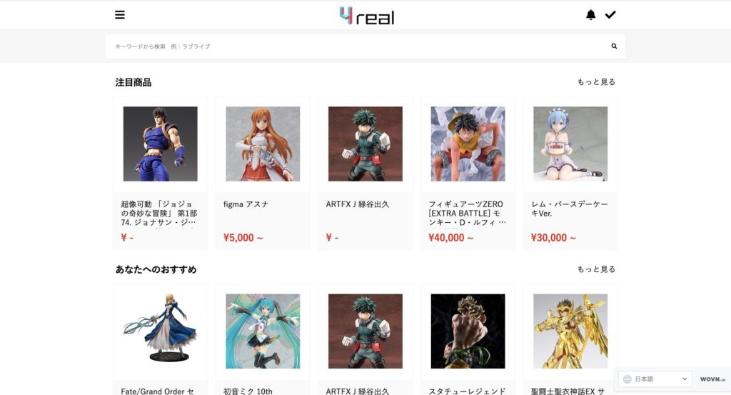Viewport: 731px width, 395px height.
Task: Click the notification bell icon
Action: [590, 15]
